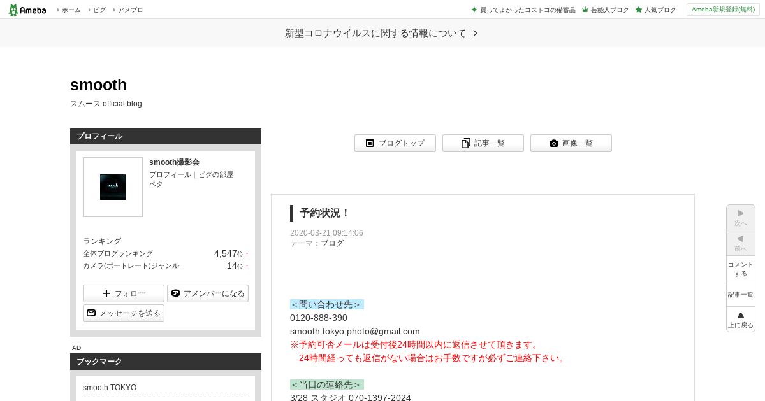Open the アメブロ link in top bar

click(130, 10)
